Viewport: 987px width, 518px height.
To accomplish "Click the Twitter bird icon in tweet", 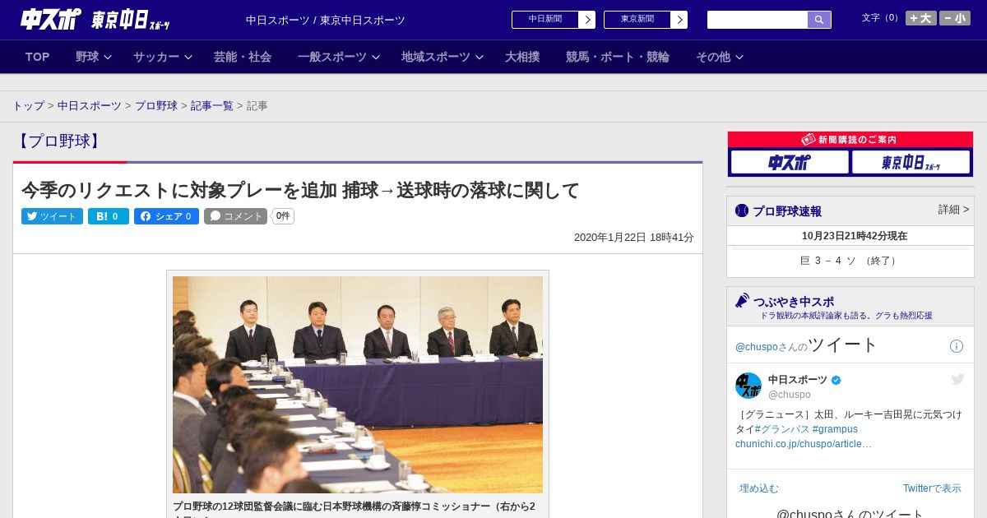I will [x=957, y=379].
